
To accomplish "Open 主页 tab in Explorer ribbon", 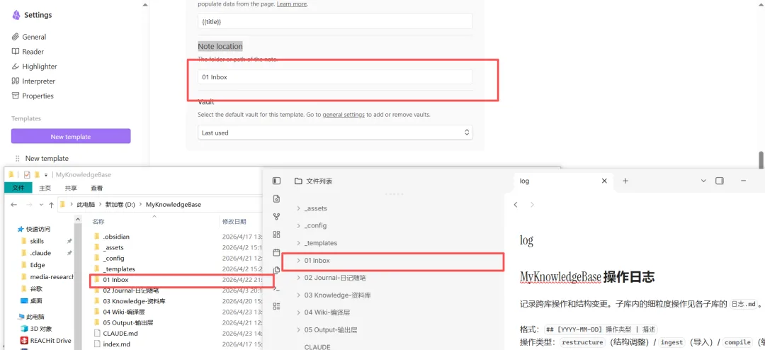I will point(45,188).
